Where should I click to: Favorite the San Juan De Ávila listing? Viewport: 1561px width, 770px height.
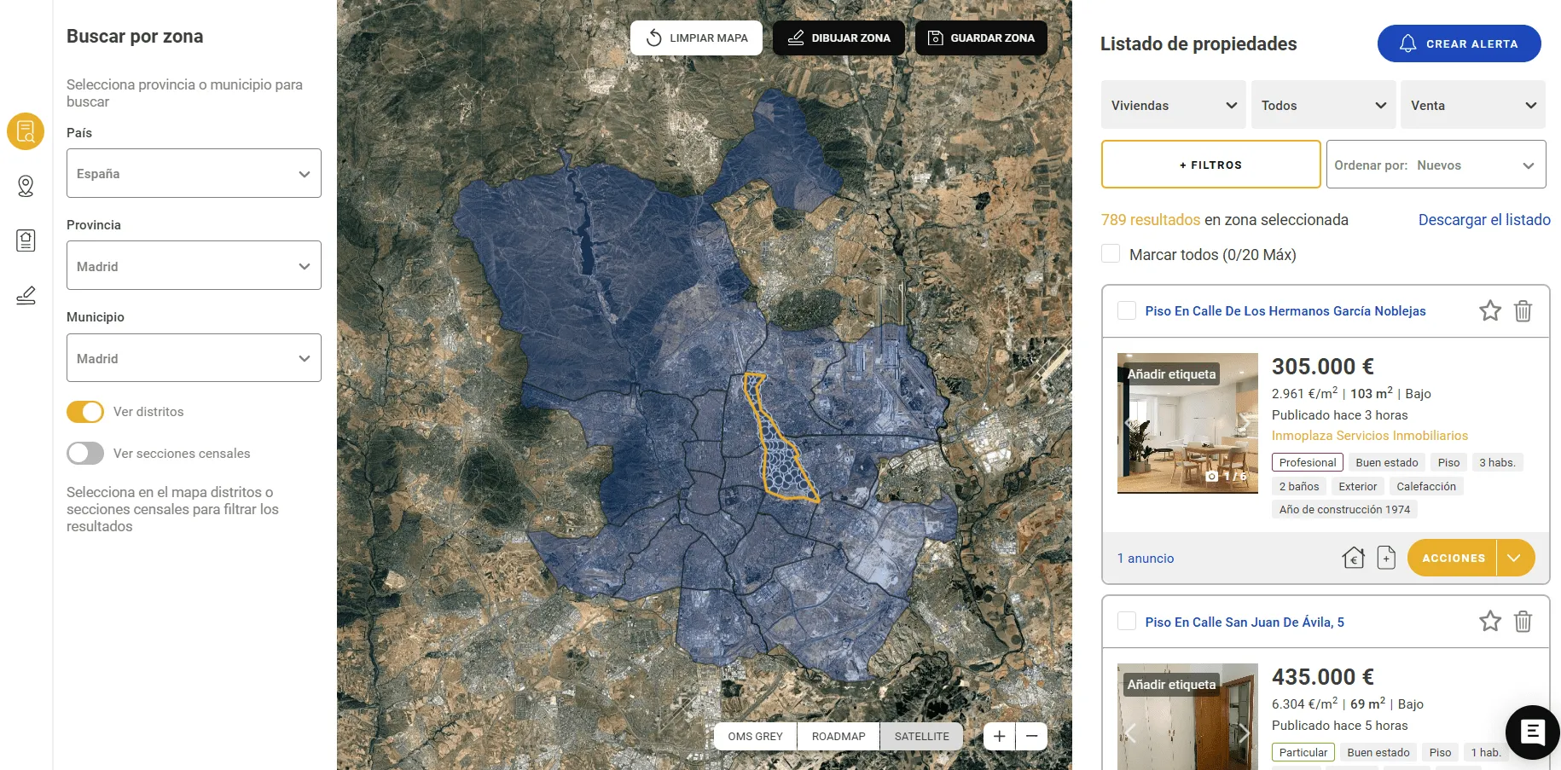coord(1490,621)
